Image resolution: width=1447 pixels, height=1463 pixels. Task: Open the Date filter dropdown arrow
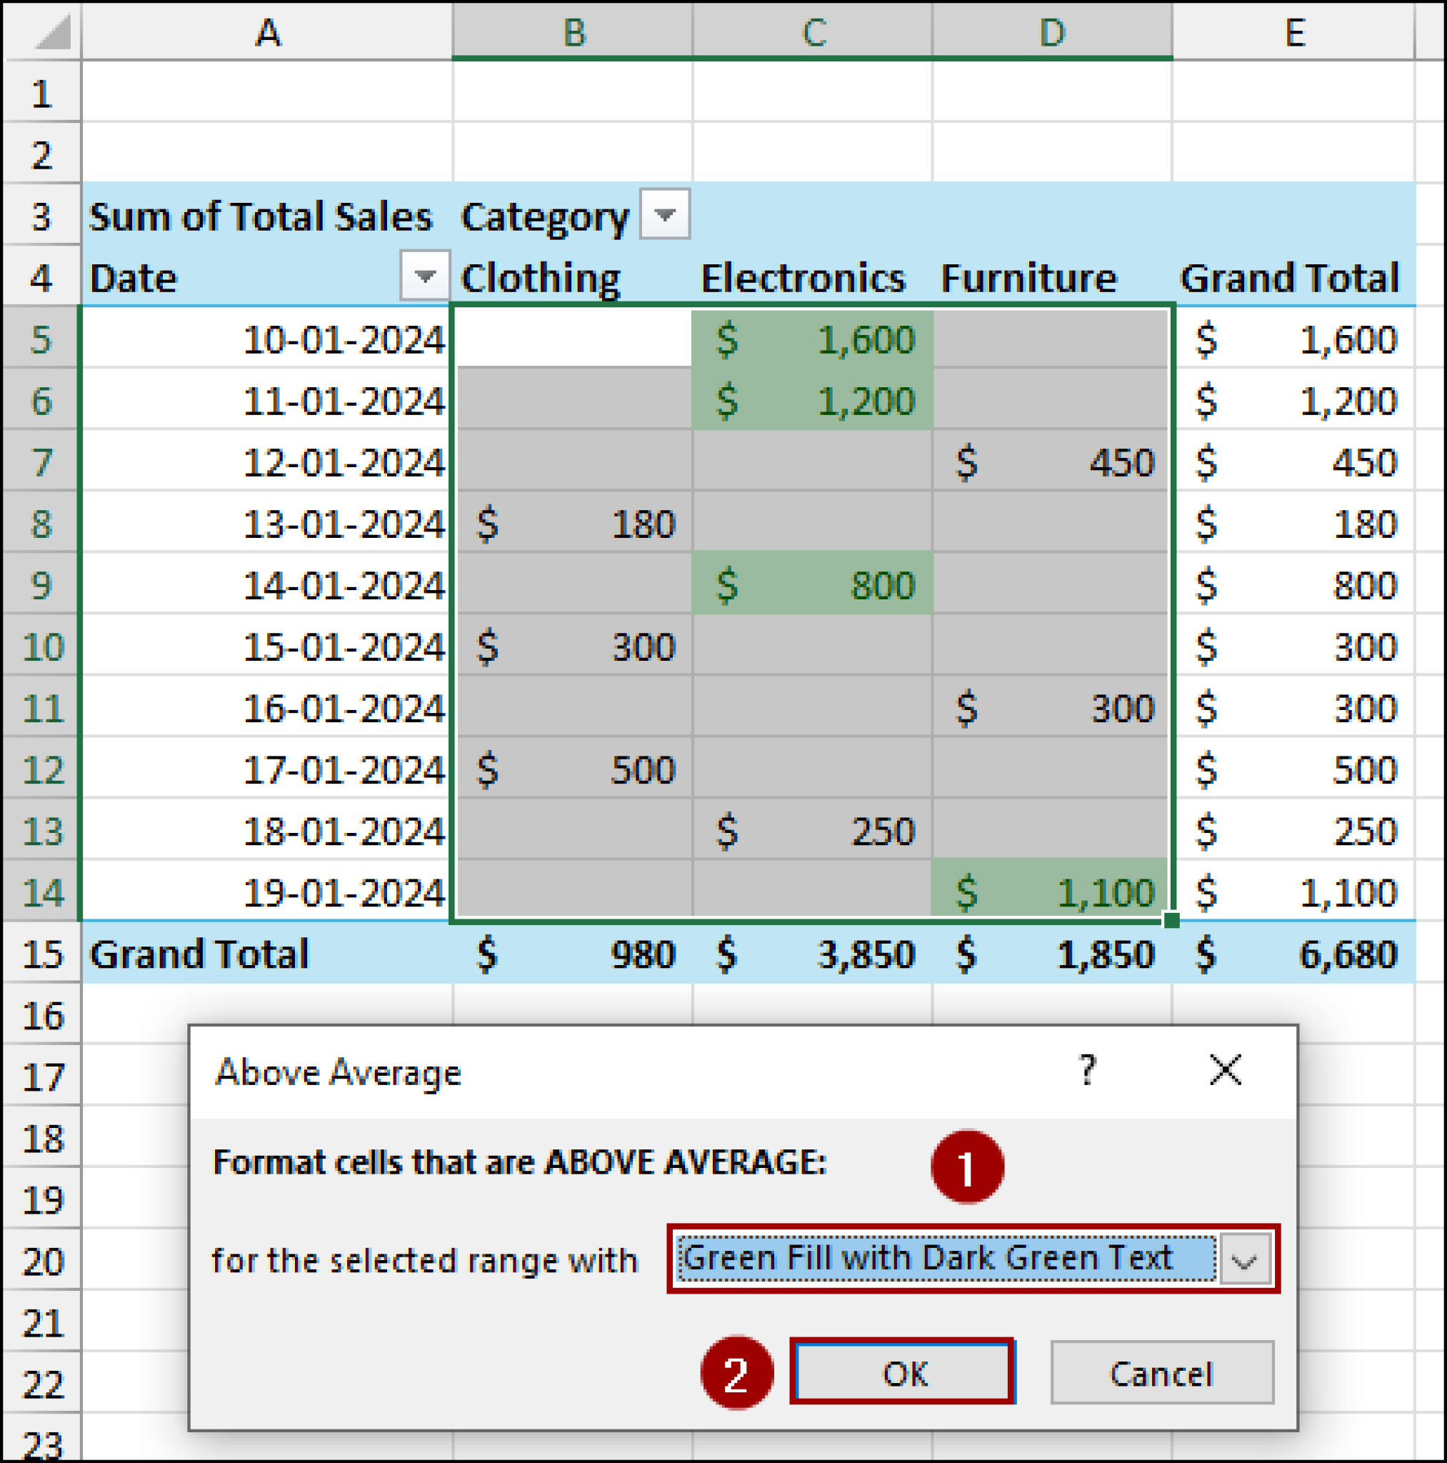pos(424,276)
